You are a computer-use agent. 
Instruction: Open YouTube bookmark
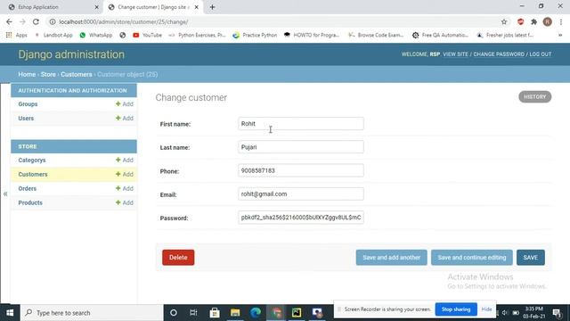point(147,35)
